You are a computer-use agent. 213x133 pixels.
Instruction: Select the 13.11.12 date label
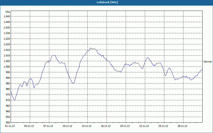[x=87, y=126]
